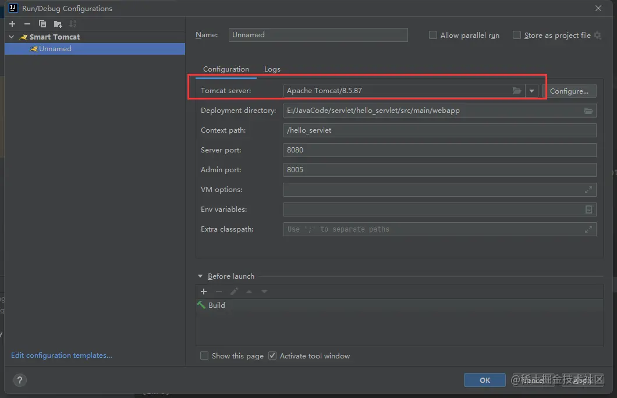Browse for Tomcat server folder icon

pyautogui.click(x=517, y=91)
